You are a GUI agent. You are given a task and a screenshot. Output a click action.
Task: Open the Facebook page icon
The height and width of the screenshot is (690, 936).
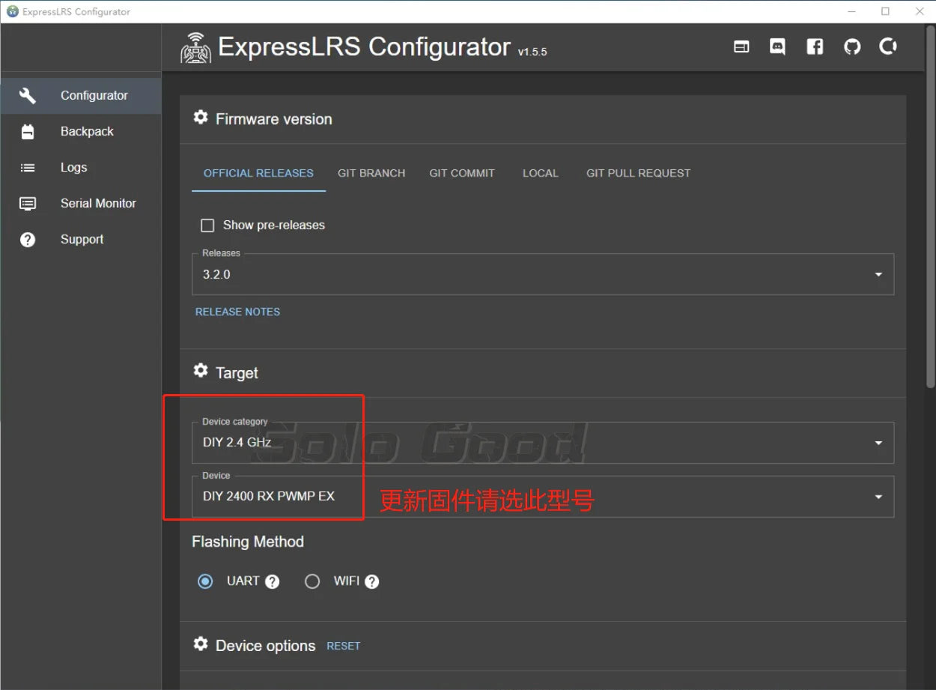coord(815,47)
